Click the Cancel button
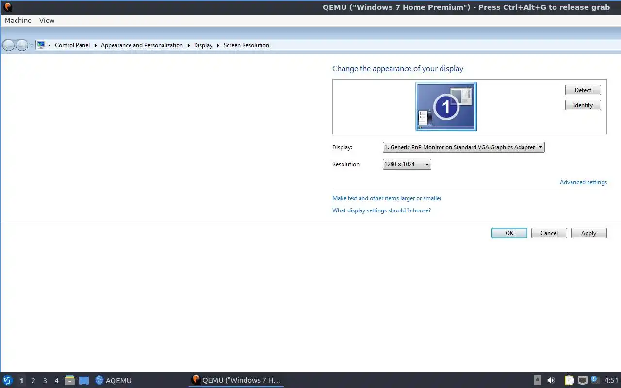The width and height of the screenshot is (621, 388). 549,233
